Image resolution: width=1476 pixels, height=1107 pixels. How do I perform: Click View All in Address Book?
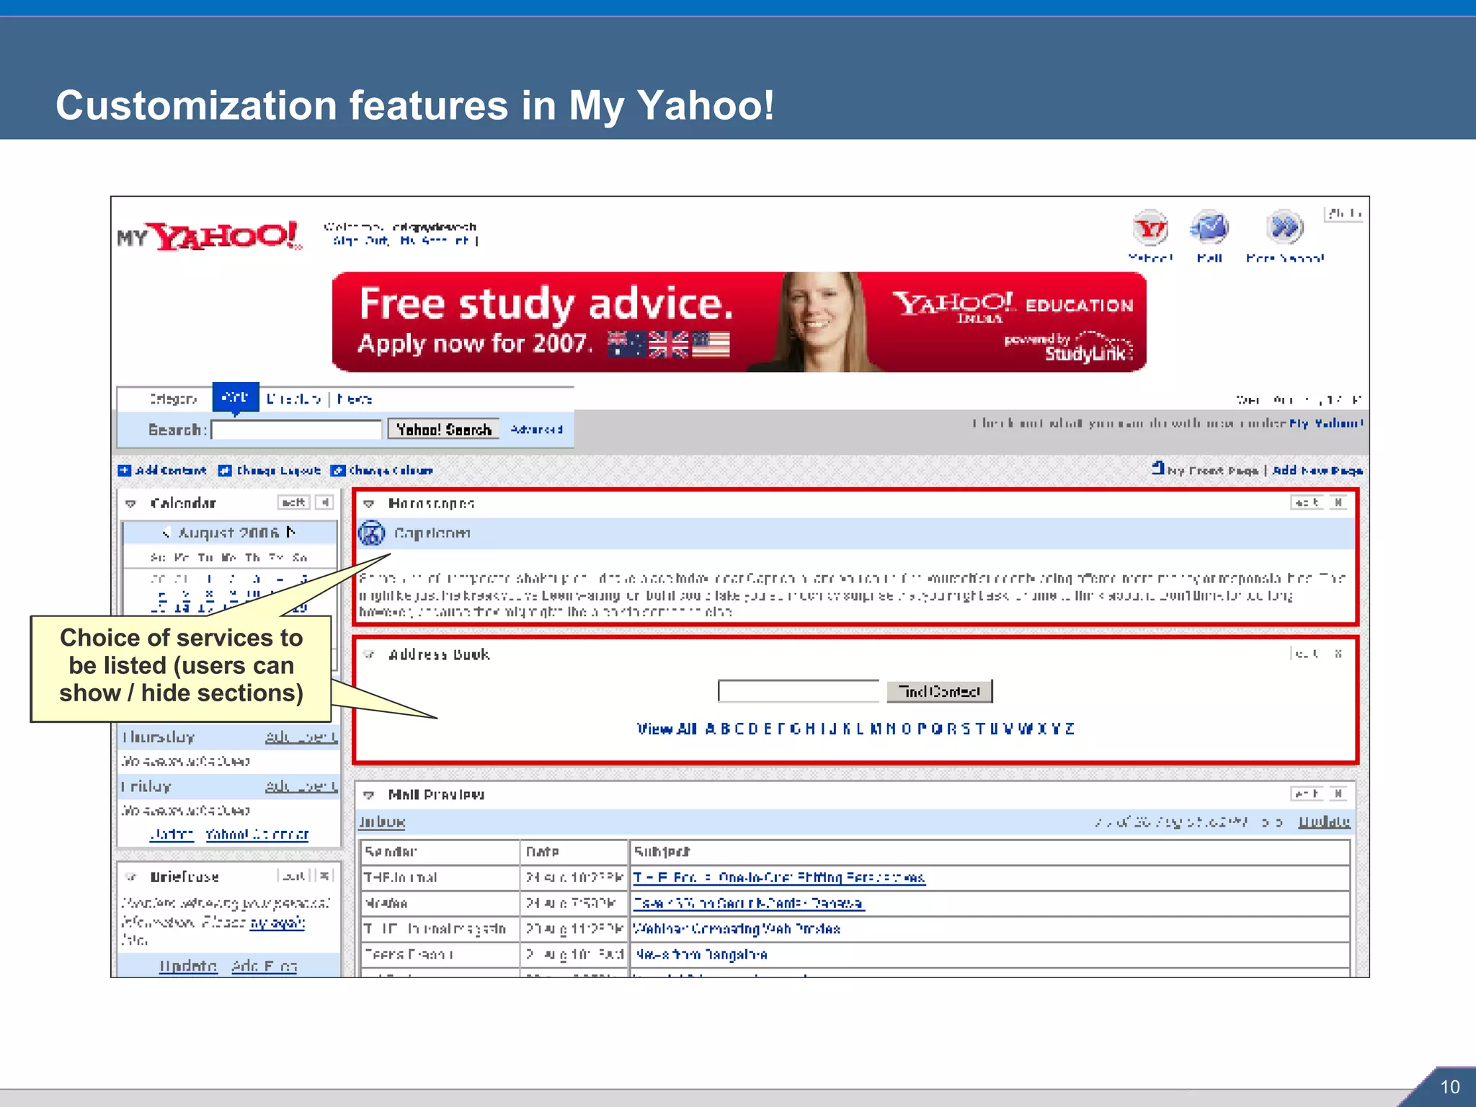point(667,729)
